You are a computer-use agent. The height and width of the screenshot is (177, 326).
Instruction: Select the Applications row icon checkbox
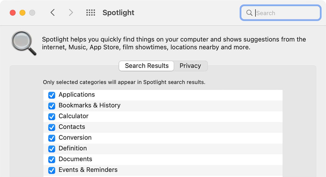click(x=52, y=95)
